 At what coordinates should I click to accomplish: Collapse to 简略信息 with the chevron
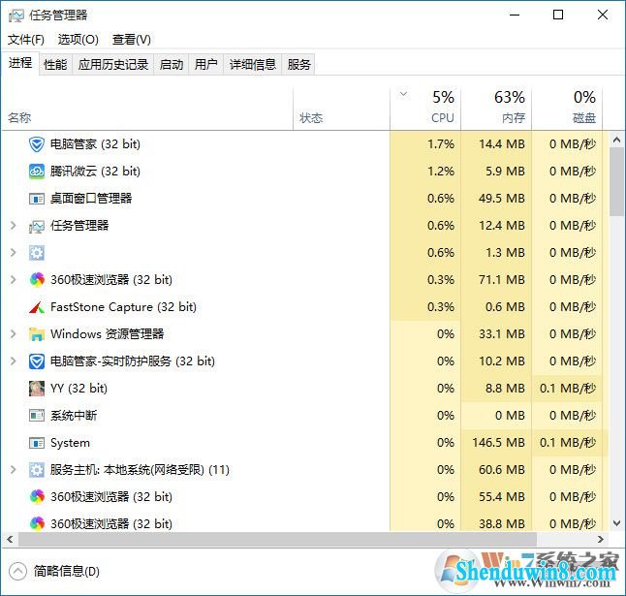[x=17, y=571]
